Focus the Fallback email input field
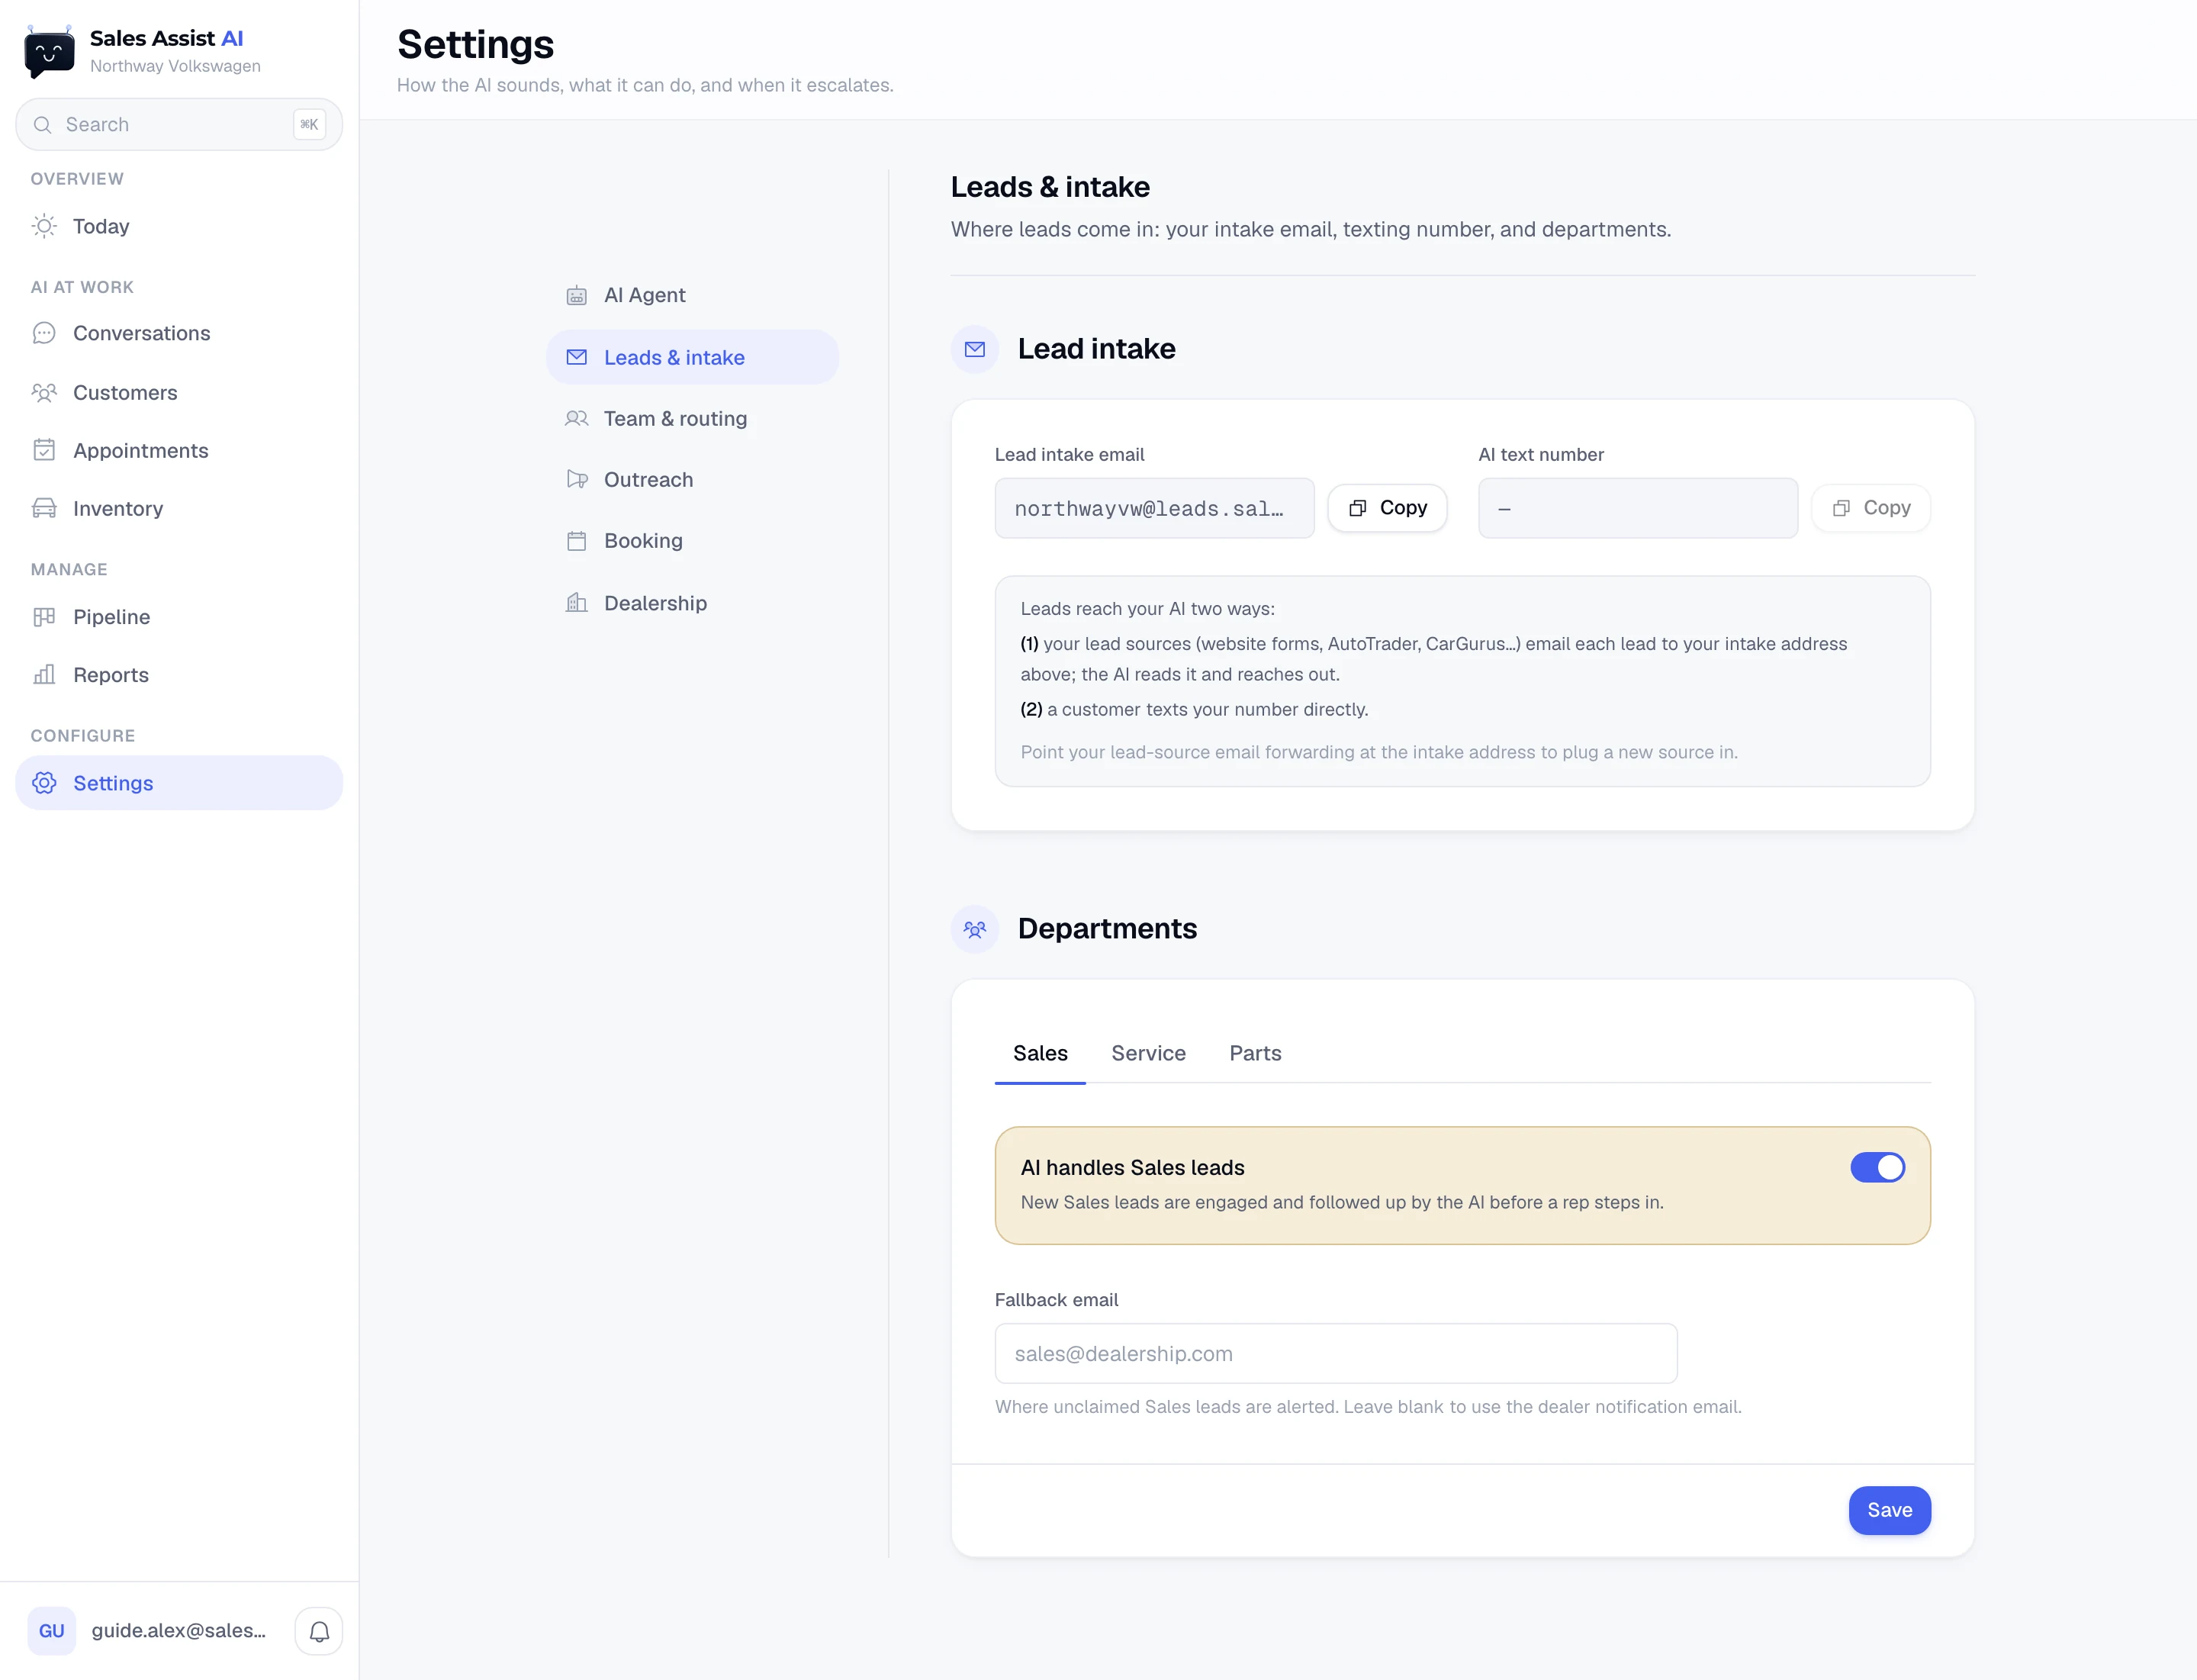2197x1680 pixels. click(1336, 1354)
